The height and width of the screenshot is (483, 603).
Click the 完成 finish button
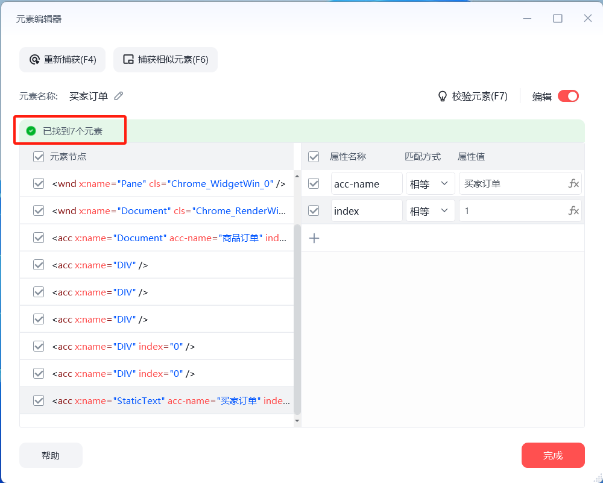(553, 455)
